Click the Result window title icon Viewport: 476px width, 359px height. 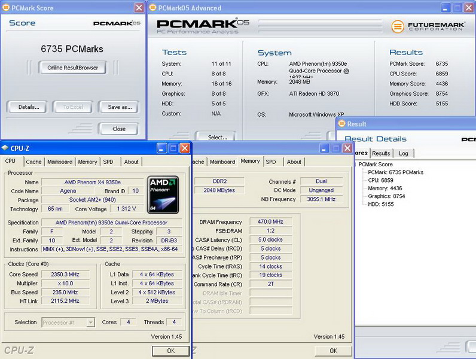[x=342, y=124]
